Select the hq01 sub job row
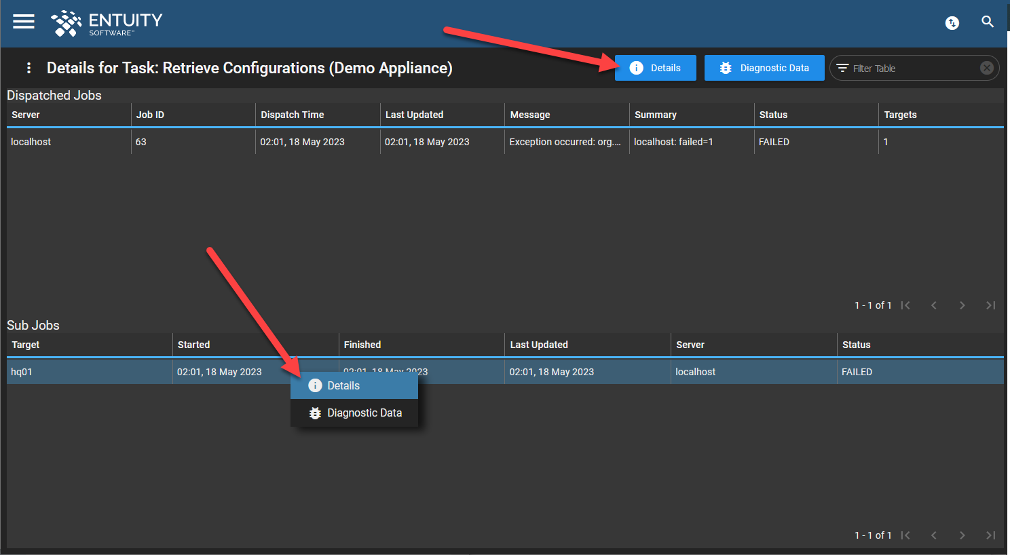 tap(88, 371)
